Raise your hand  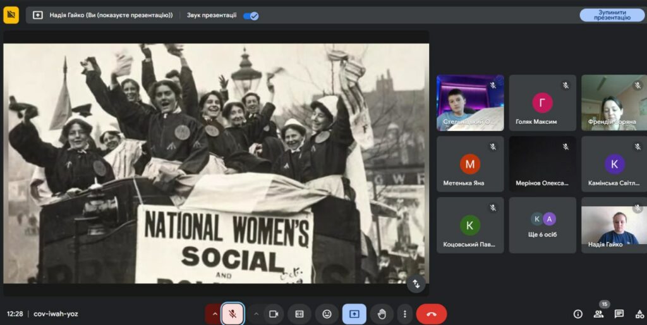coord(382,314)
